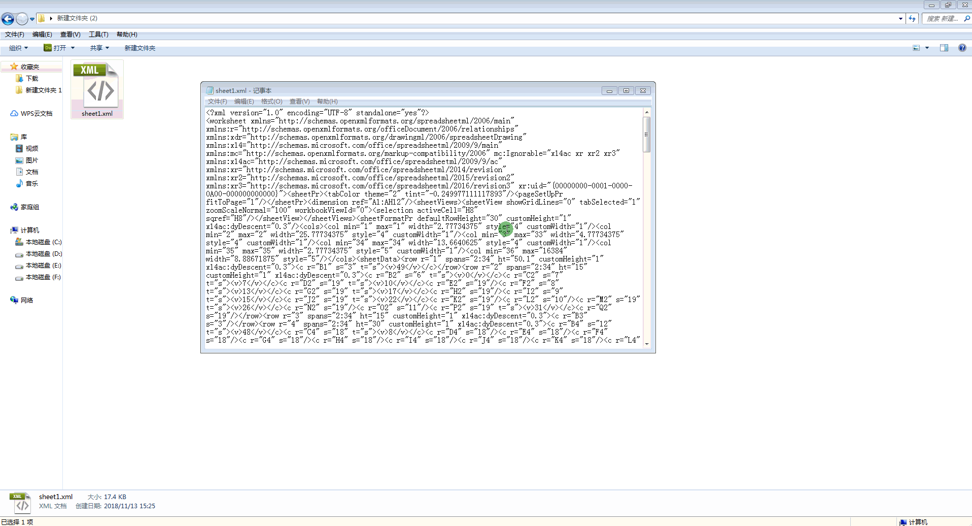Open the recent locations dropdown arrow
Screen dimensions: 972x526
[x=32, y=19]
